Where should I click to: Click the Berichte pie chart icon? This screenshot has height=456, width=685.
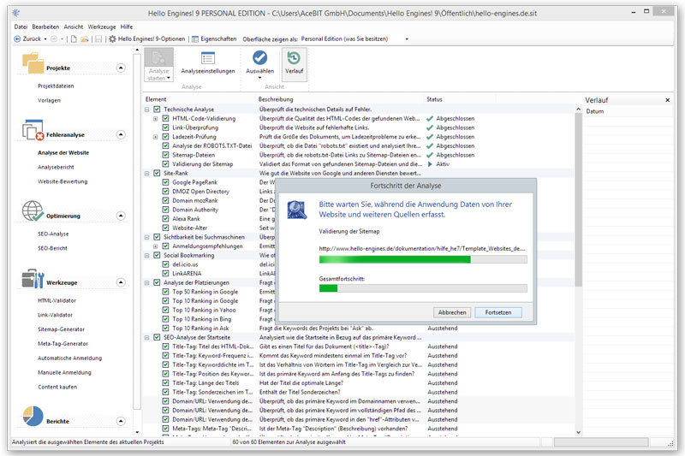coord(33,416)
